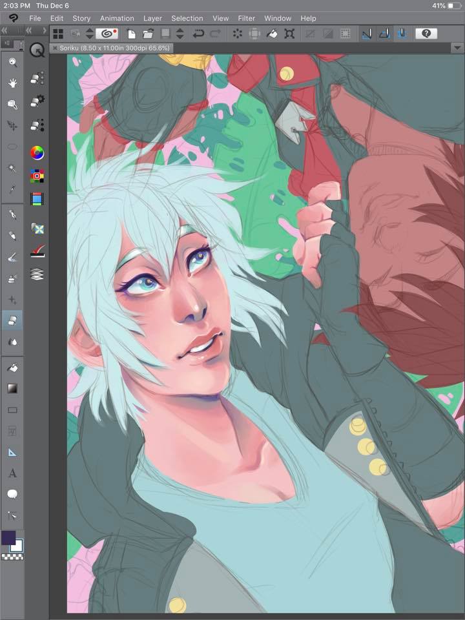Toggle Snap to Ruler
The height and width of the screenshot is (620, 465).
tap(367, 34)
